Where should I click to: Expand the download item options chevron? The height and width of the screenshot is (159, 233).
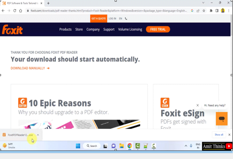(x=38, y=135)
